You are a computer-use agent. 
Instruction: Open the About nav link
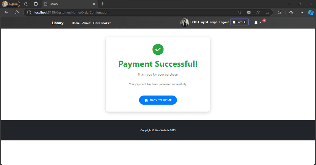(x=86, y=23)
